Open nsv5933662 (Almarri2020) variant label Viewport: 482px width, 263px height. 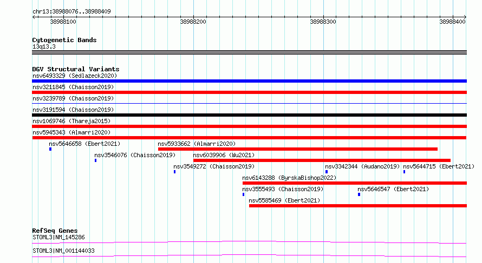(197, 144)
